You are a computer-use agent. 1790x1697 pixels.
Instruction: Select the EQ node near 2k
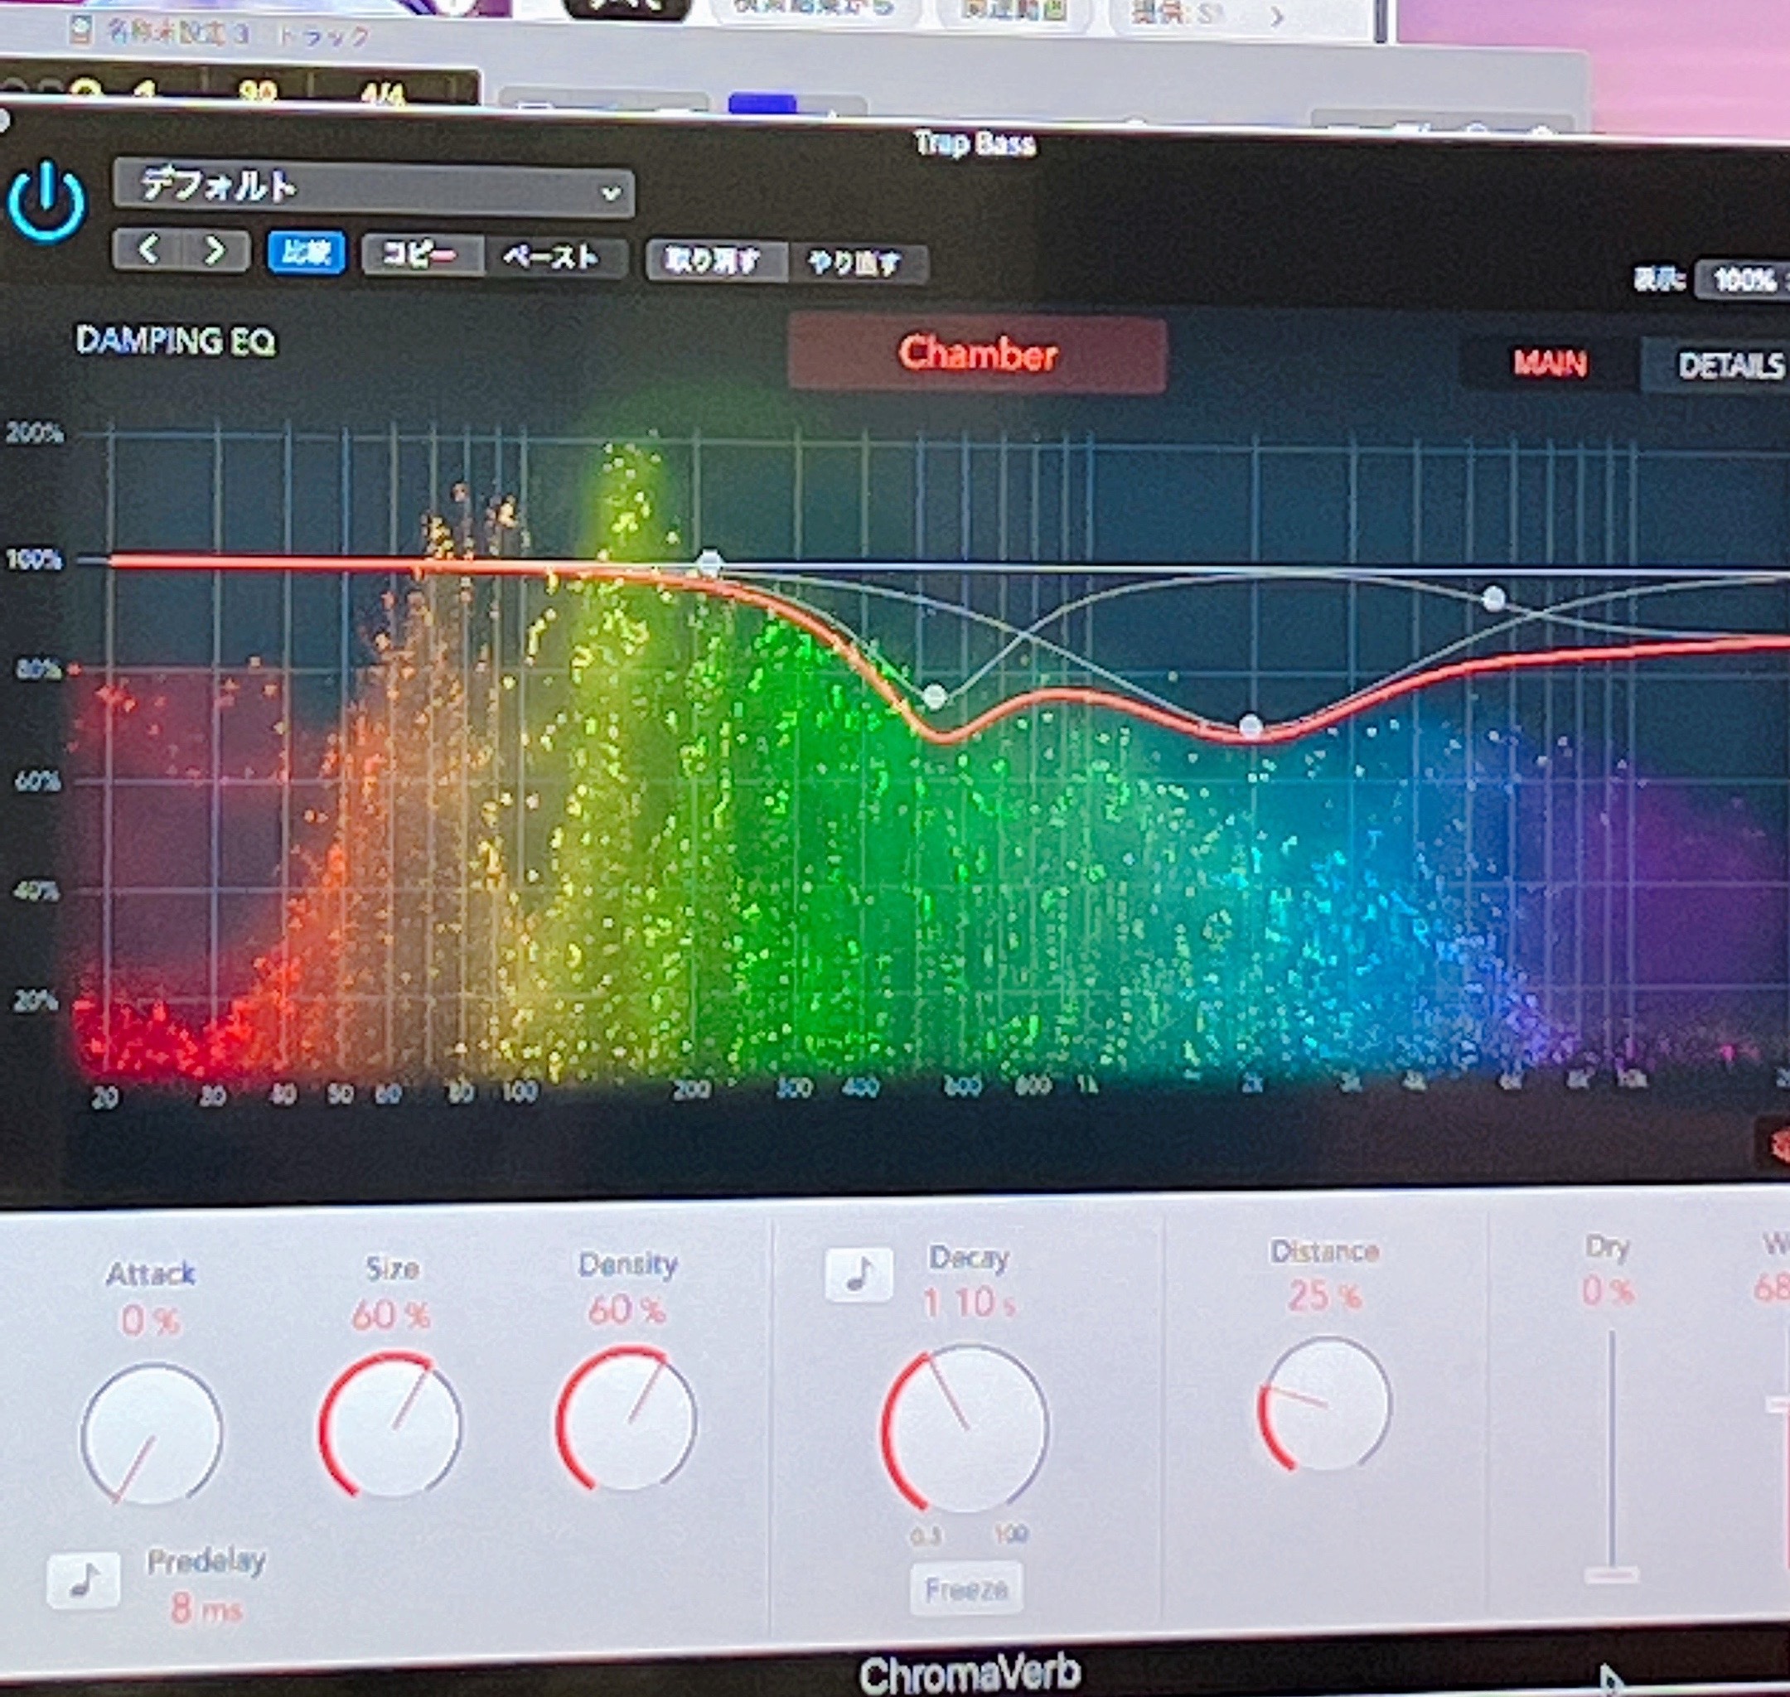click(x=1250, y=724)
